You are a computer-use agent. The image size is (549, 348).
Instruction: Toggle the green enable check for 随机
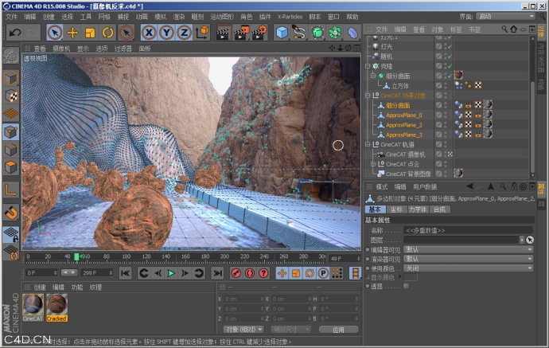[x=450, y=56]
